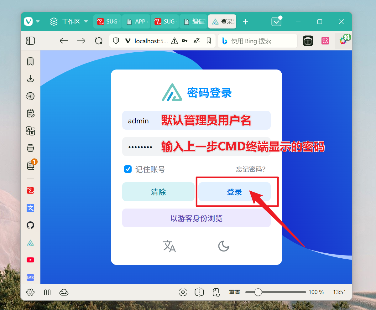Toggle the language using the 文A icon

point(169,246)
